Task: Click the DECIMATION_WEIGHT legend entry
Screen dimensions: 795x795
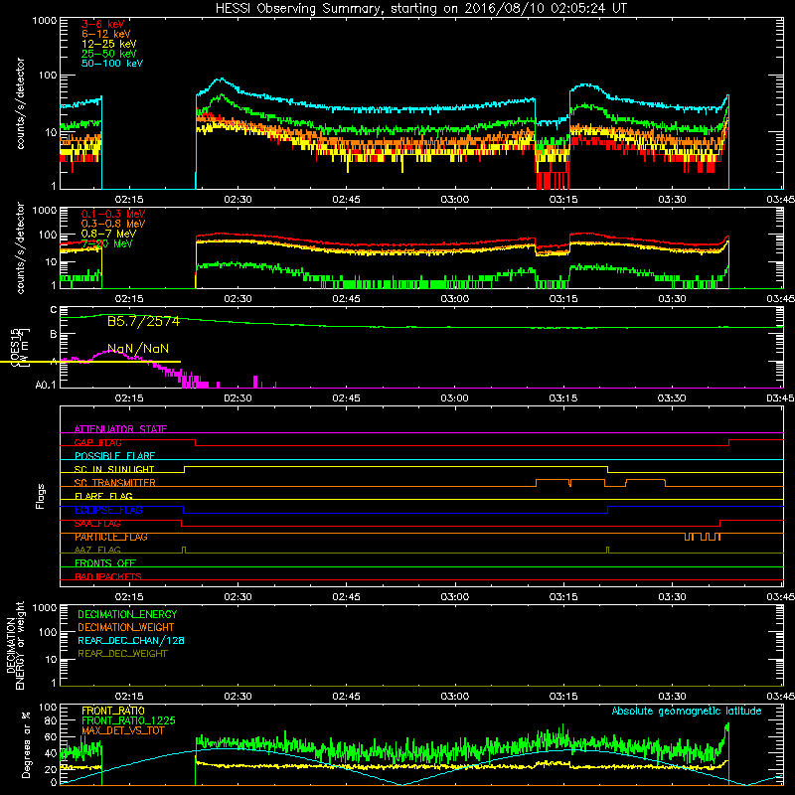Action: [x=126, y=627]
